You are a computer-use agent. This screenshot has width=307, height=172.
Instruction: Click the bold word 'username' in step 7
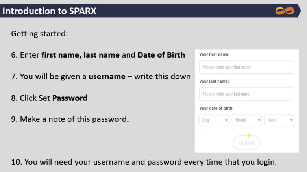point(107,76)
